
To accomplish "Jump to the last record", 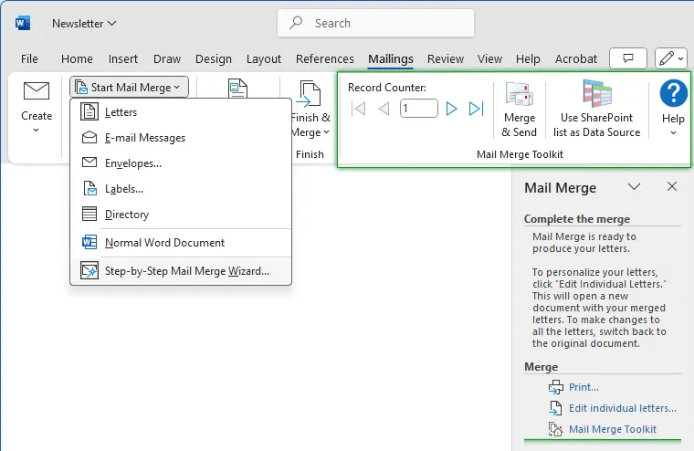I will (x=476, y=110).
